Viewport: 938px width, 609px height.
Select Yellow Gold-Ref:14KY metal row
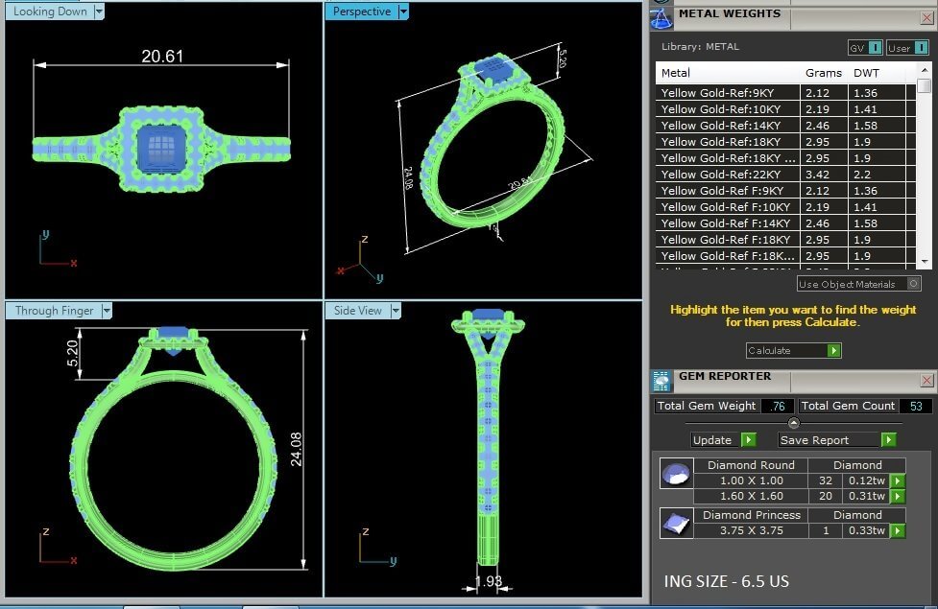(727, 126)
